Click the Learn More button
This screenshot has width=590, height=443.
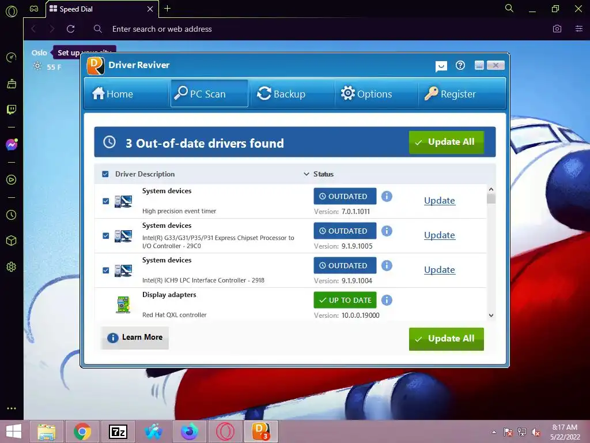pos(135,337)
